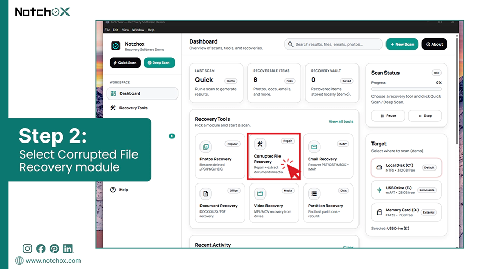Open the About dialog
Screen dimensions: 479x269
[x=434, y=44]
